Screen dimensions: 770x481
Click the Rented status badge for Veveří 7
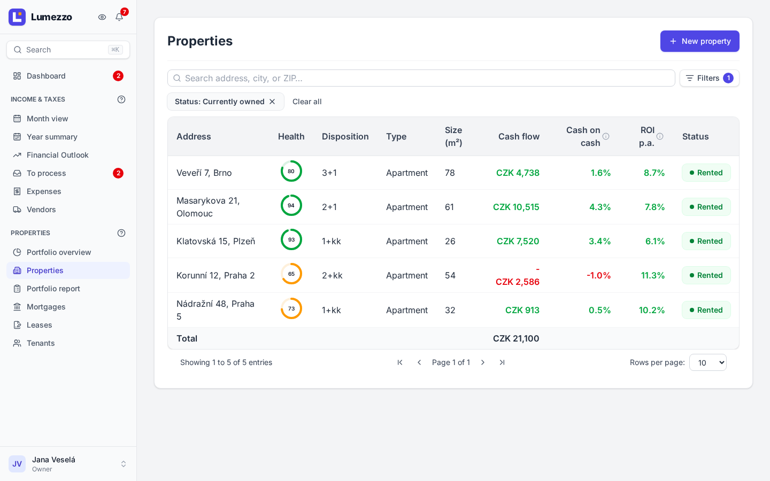pyautogui.click(x=706, y=173)
